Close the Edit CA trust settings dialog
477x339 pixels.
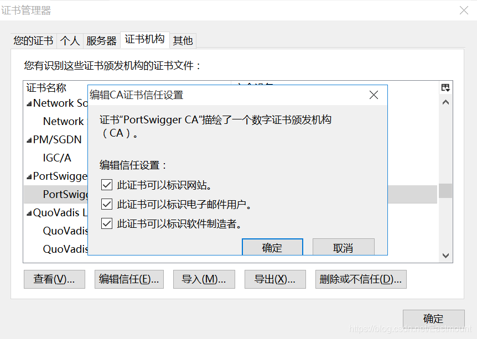tap(374, 95)
